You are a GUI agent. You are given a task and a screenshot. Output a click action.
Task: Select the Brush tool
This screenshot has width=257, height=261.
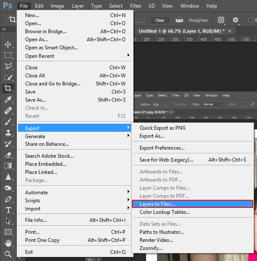point(8,122)
